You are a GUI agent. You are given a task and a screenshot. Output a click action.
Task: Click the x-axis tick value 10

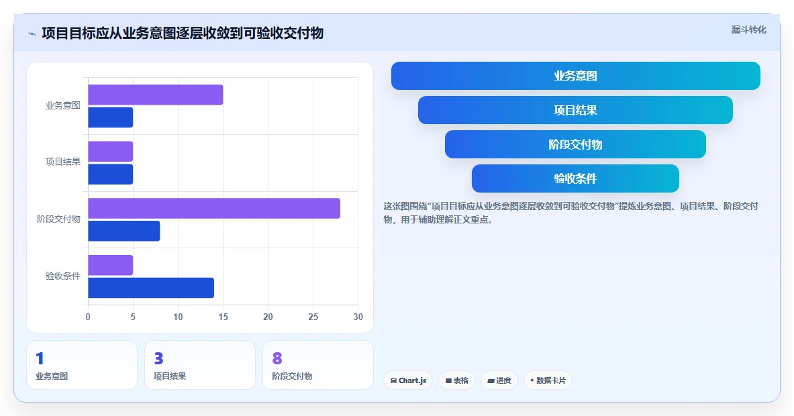tap(178, 317)
